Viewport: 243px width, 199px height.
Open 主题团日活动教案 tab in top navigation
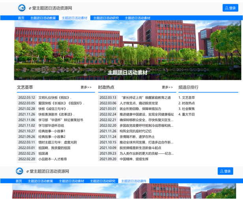[x=43, y=18]
